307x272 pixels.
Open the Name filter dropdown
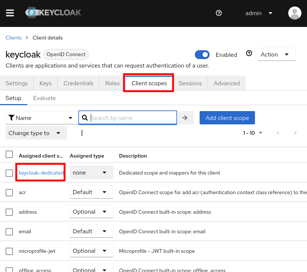(x=42, y=118)
